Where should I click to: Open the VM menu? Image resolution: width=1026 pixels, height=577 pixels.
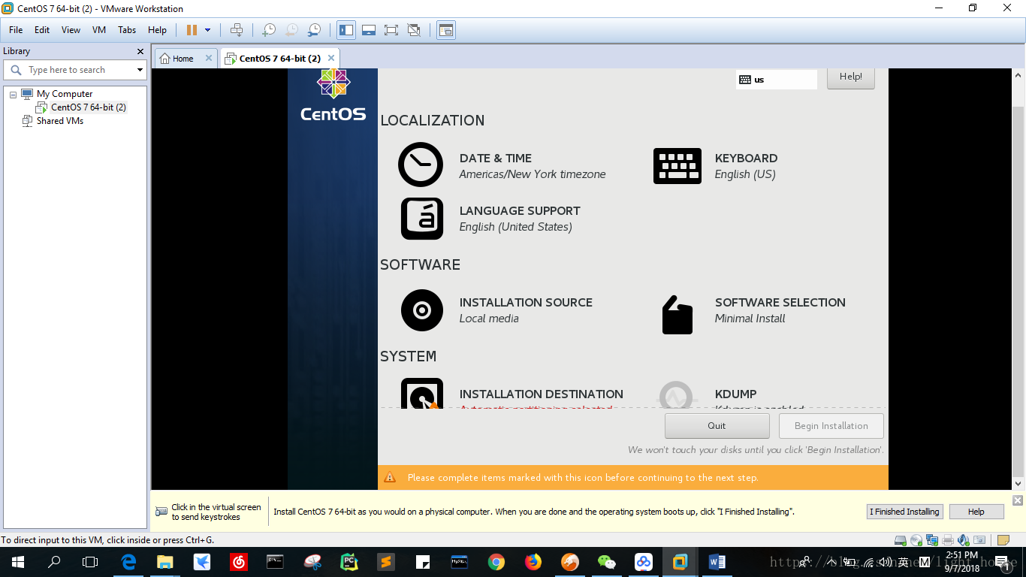coord(99,30)
